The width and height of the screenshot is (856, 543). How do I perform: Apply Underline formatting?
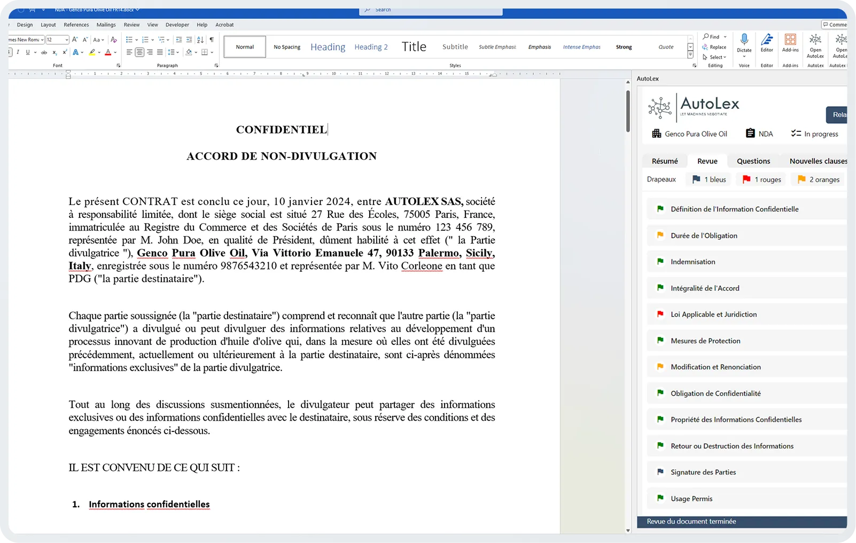point(27,52)
